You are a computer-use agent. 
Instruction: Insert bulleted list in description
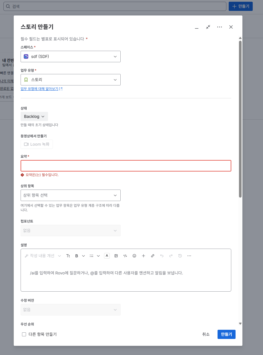91,256
